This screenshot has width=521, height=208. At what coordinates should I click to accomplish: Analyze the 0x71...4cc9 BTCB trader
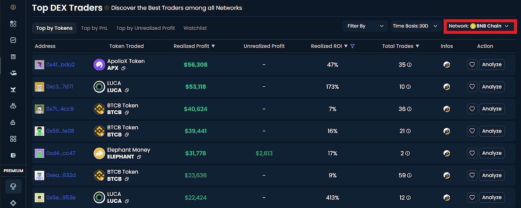(x=492, y=109)
